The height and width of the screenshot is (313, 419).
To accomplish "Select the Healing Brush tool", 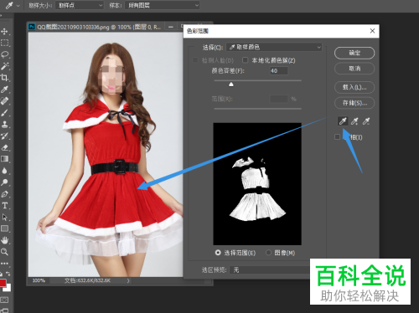I will coord(4,100).
